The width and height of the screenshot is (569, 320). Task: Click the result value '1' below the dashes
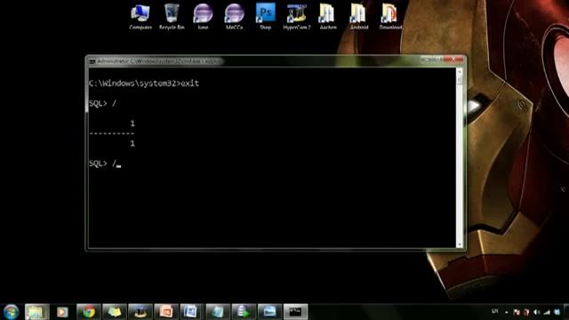pos(132,144)
